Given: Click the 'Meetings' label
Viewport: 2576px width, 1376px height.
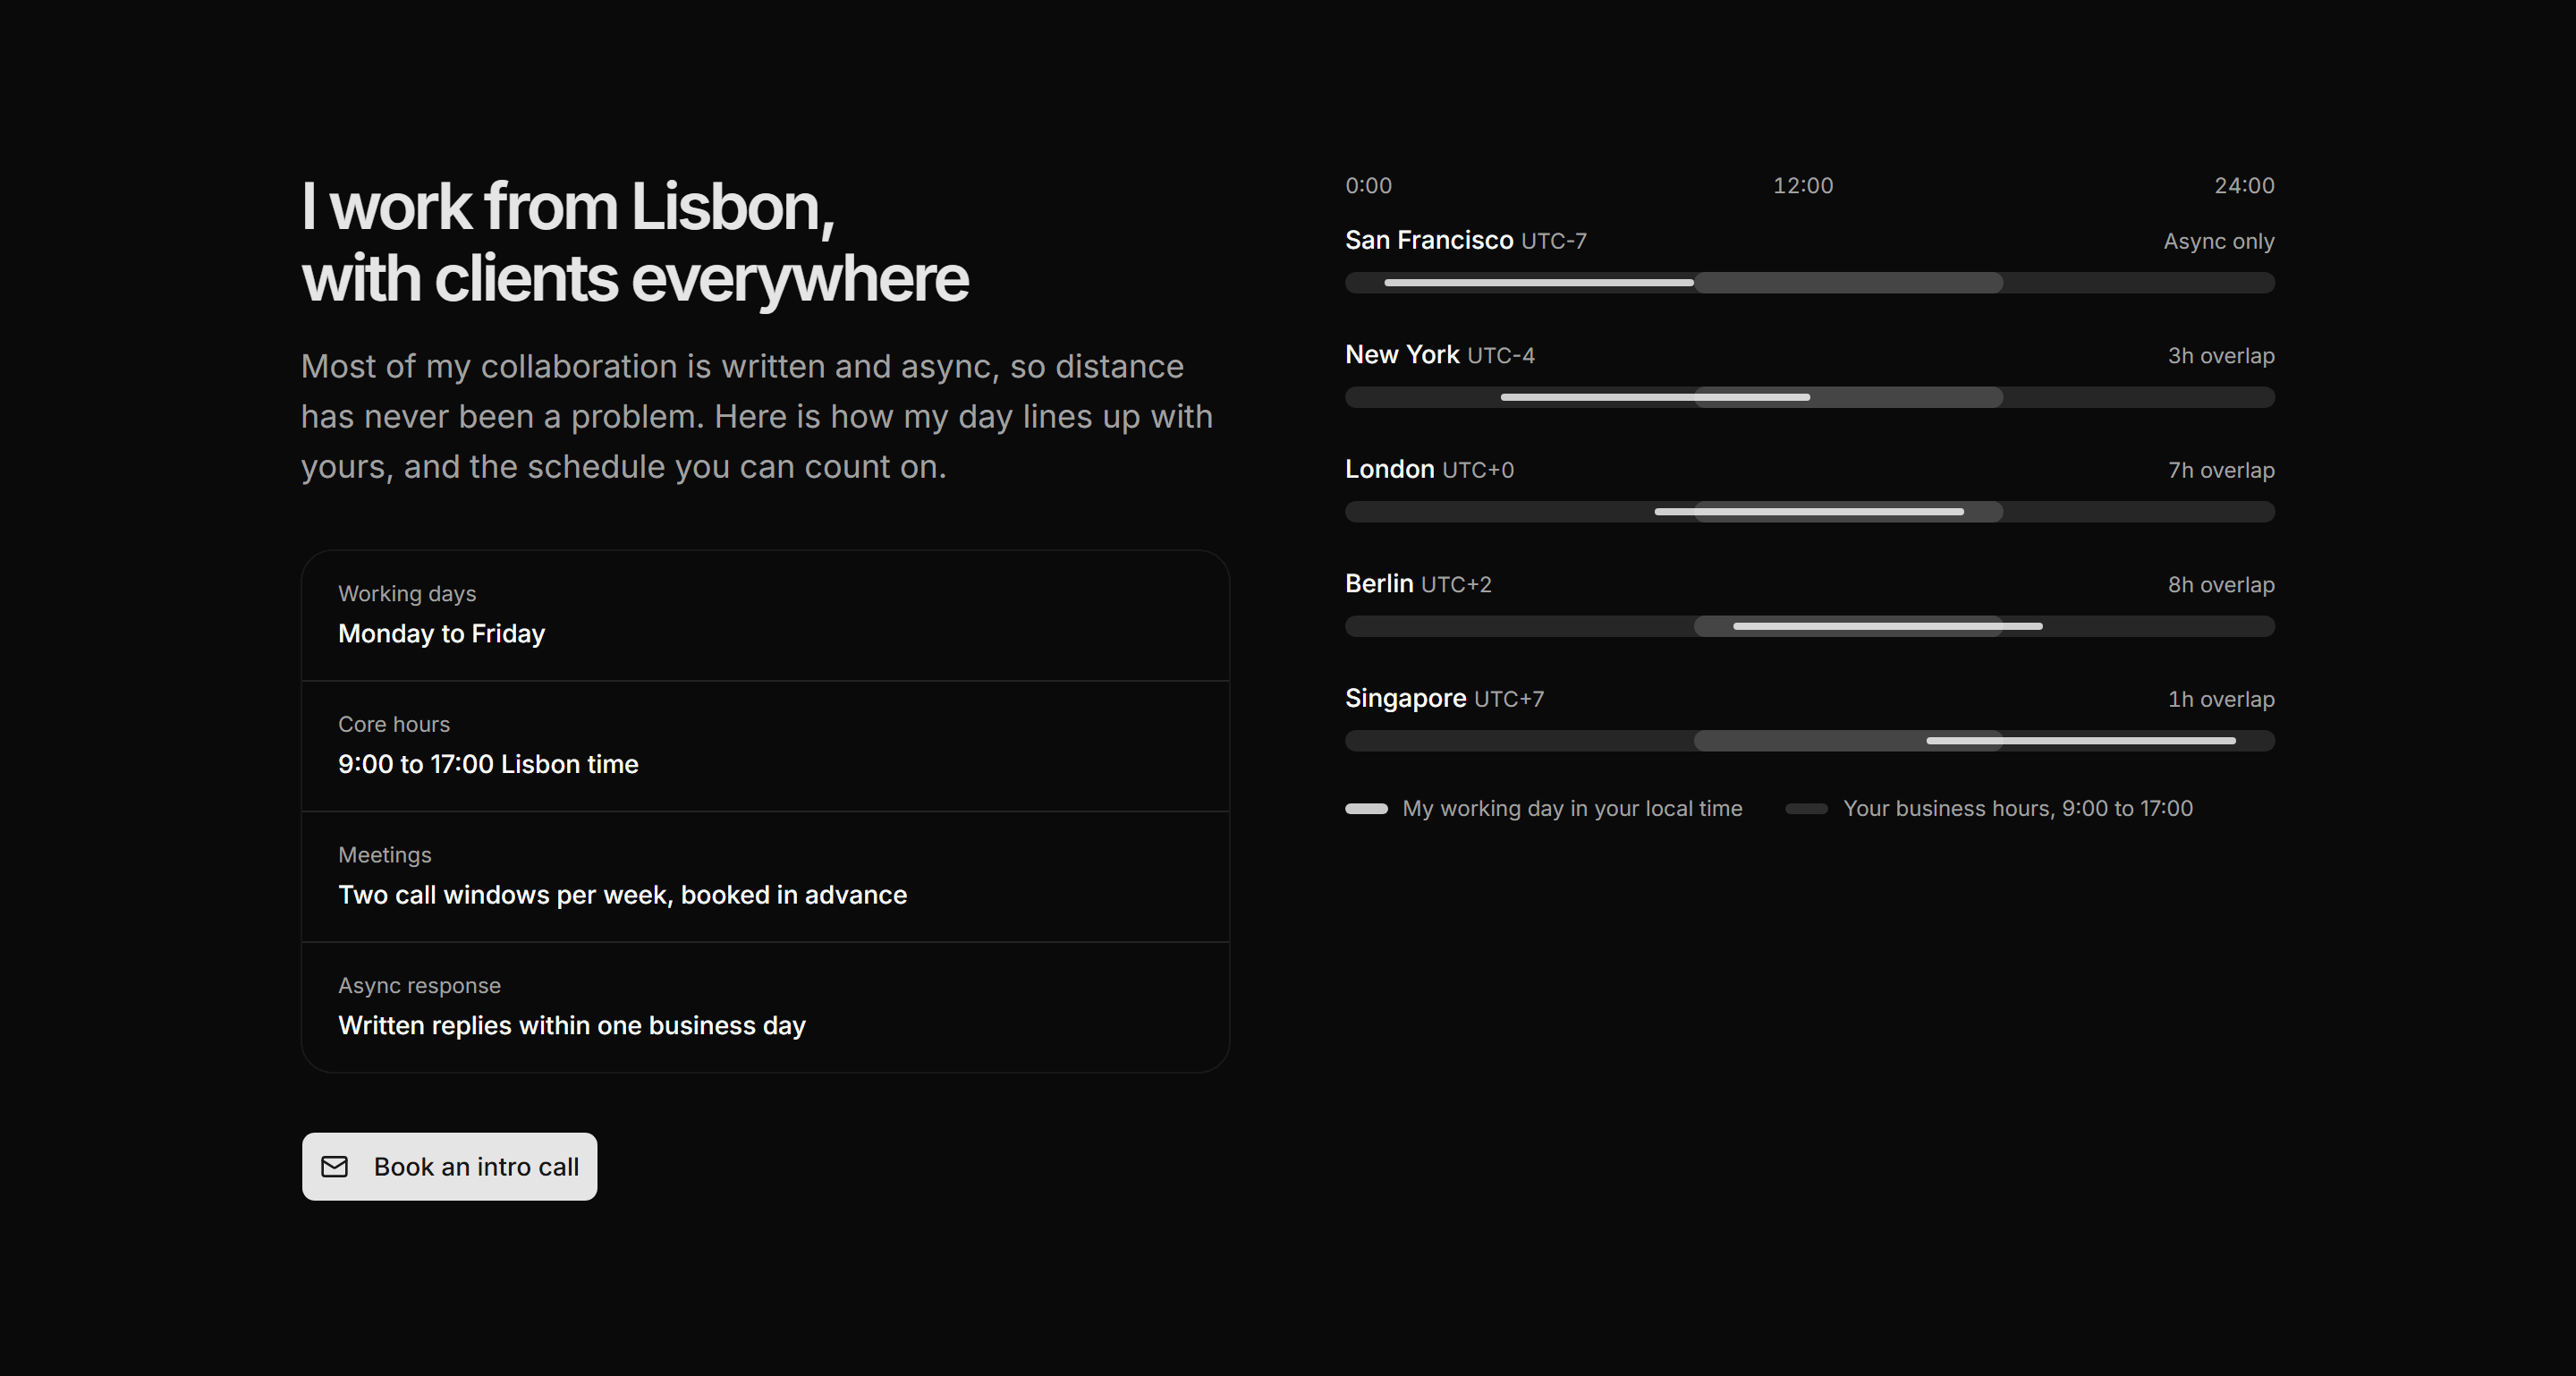Looking at the screenshot, I should click(x=385, y=855).
